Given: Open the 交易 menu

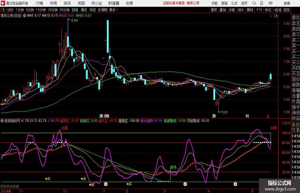Looking at the screenshot, I should pos(129,3).
